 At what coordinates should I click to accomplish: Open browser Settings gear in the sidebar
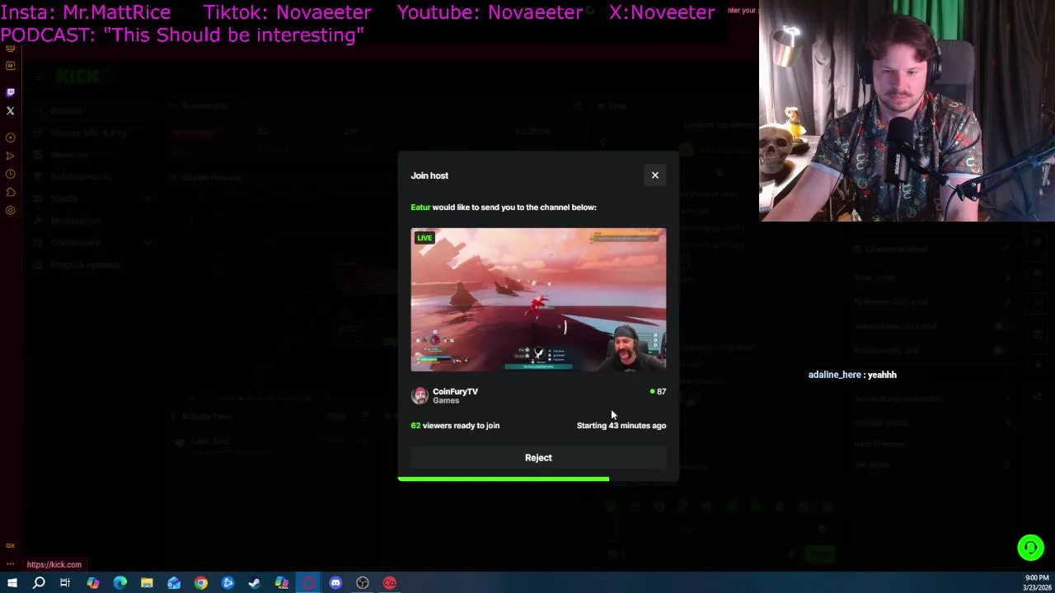tap(11, 210)
